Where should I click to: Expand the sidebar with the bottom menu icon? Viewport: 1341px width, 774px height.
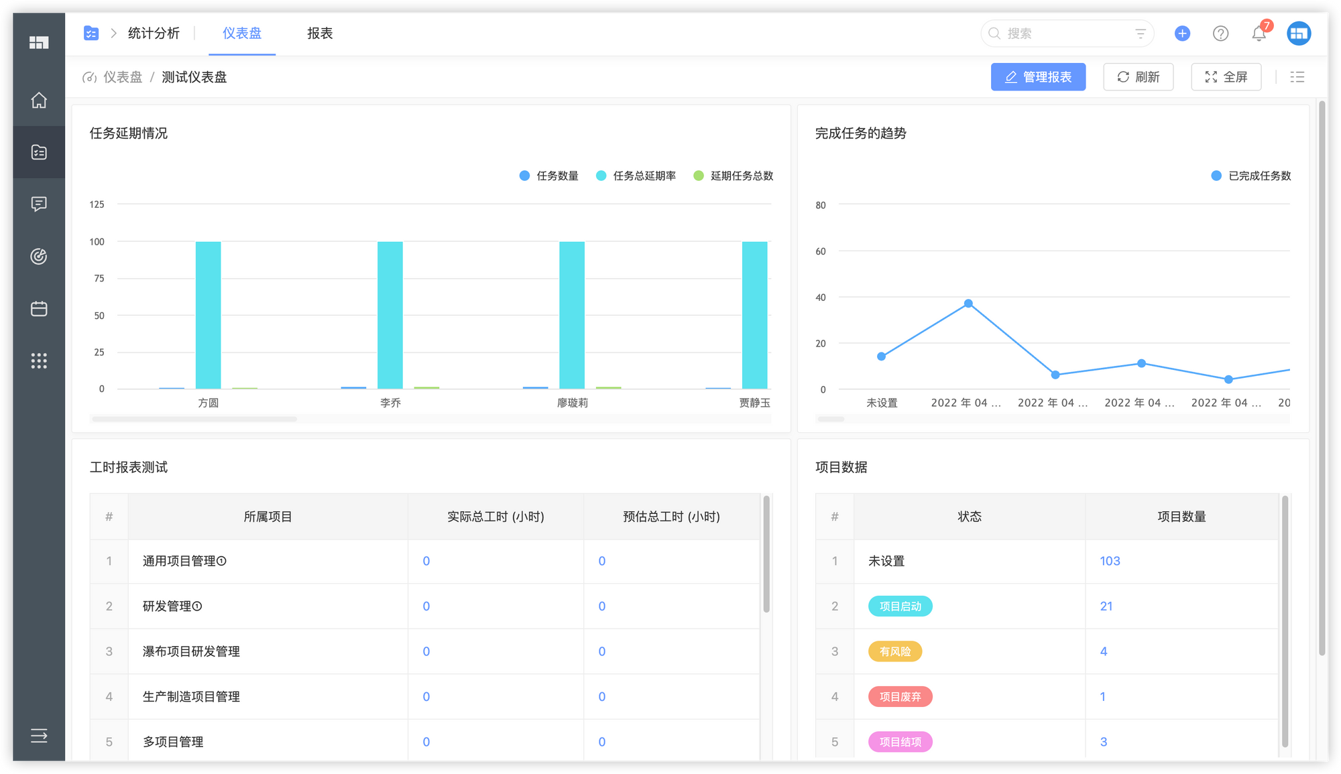tap(39, 735)
